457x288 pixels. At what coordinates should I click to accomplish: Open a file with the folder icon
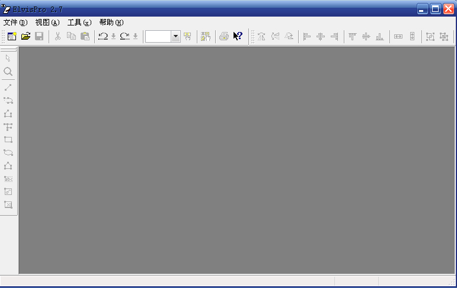(25, 37)
